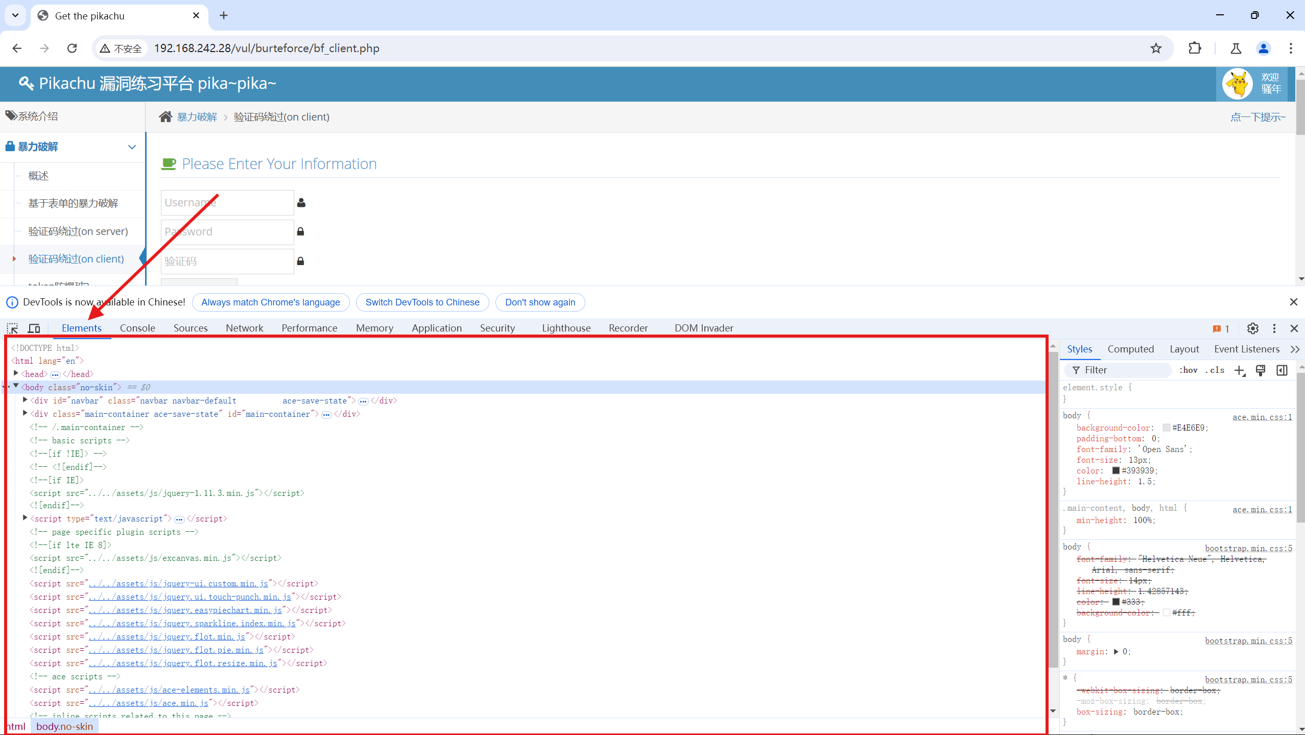The width and height of the screenshot is (1305, 735).
Task: Click the #E4E6E9 background color swatch
Action: point(1166,428)
